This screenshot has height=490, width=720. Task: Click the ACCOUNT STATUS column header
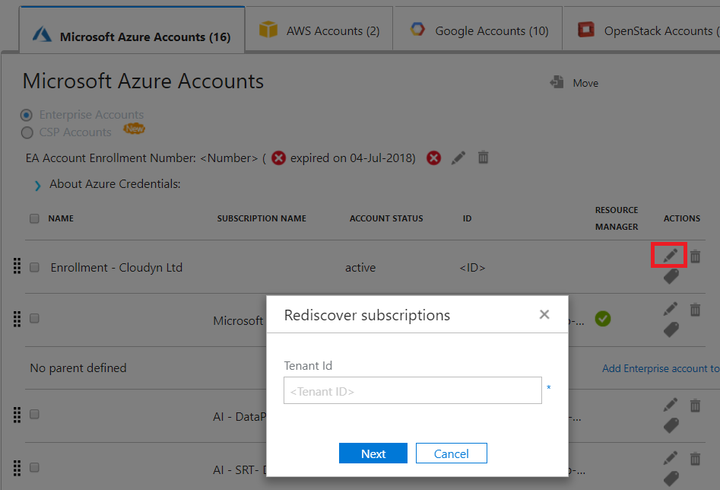tap(386, 218)
